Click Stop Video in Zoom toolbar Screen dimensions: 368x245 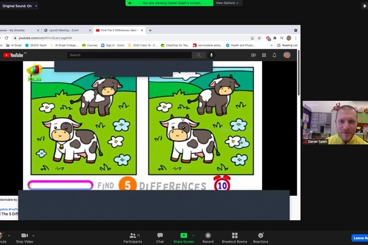[25, 238]
